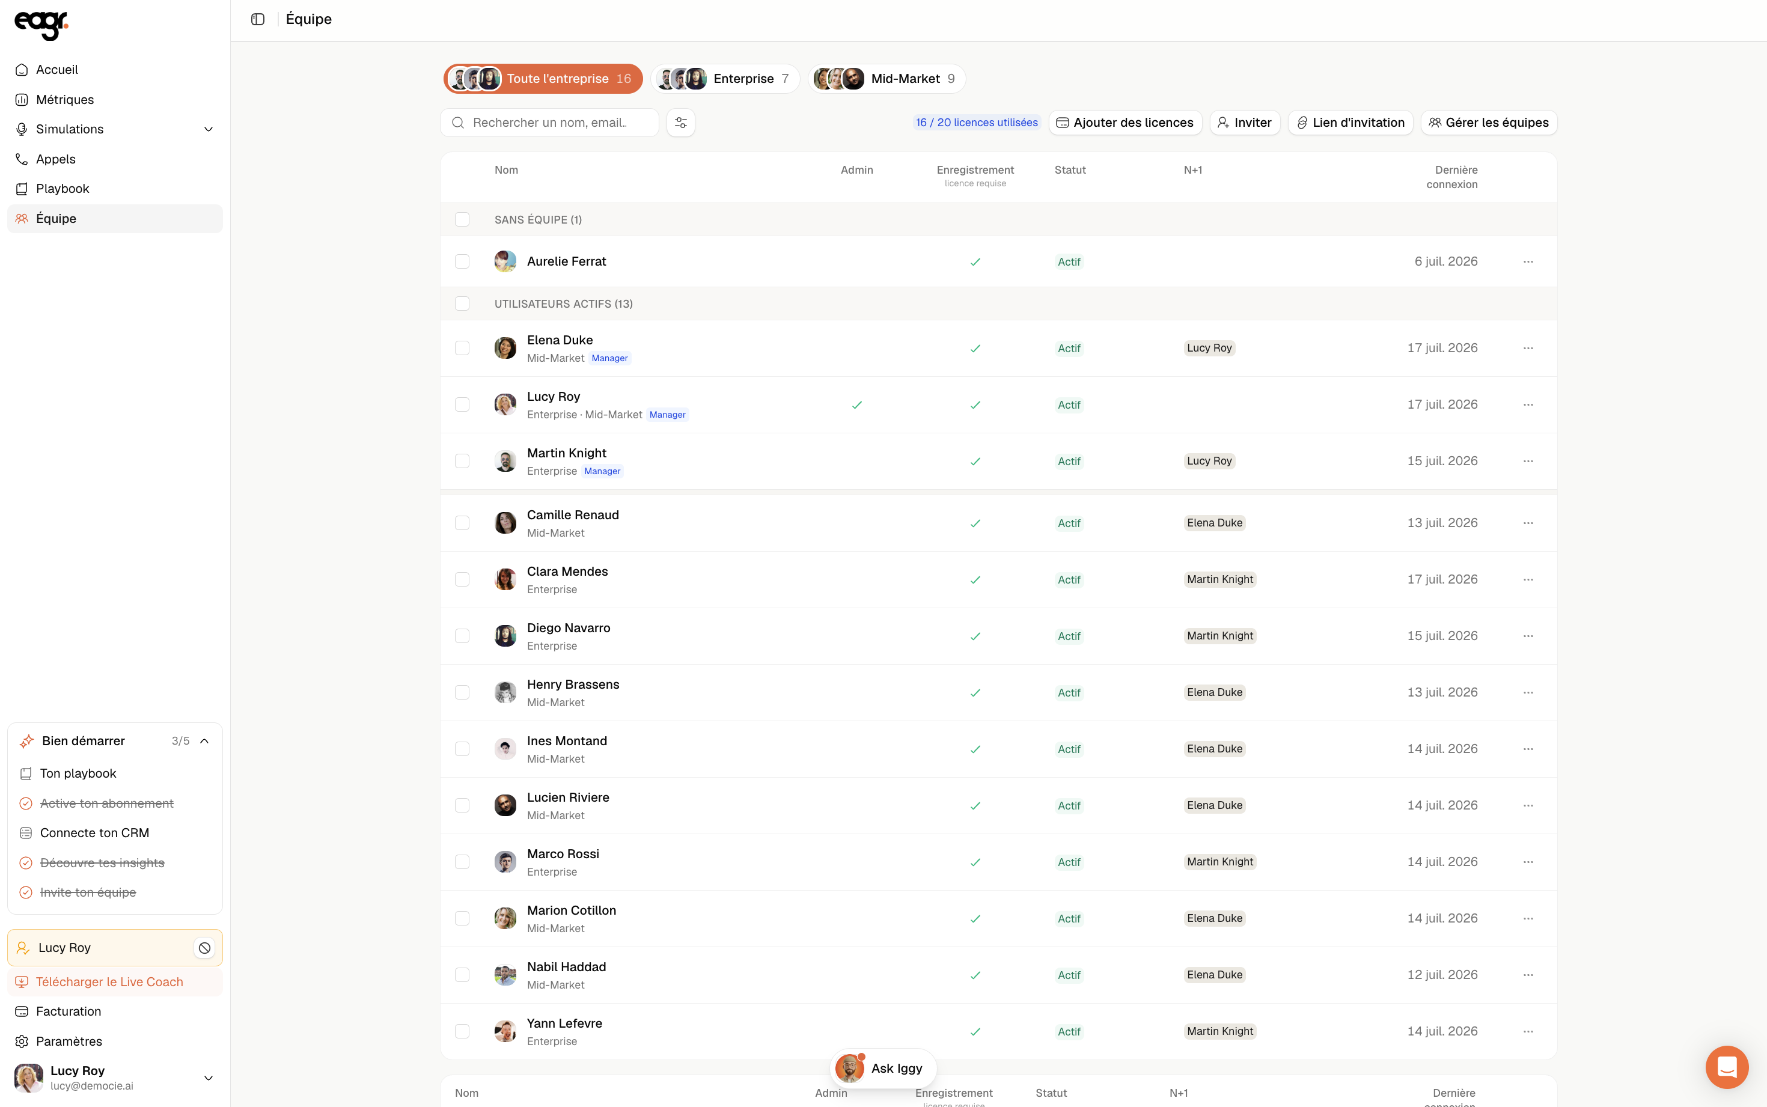
Task: Open the Lucy Roy account dropdown
Action: pos(209,1078)
